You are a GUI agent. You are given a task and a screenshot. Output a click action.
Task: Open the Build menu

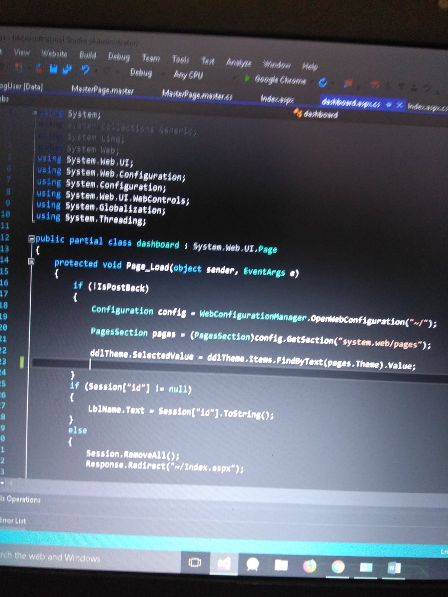coord(88,55)
